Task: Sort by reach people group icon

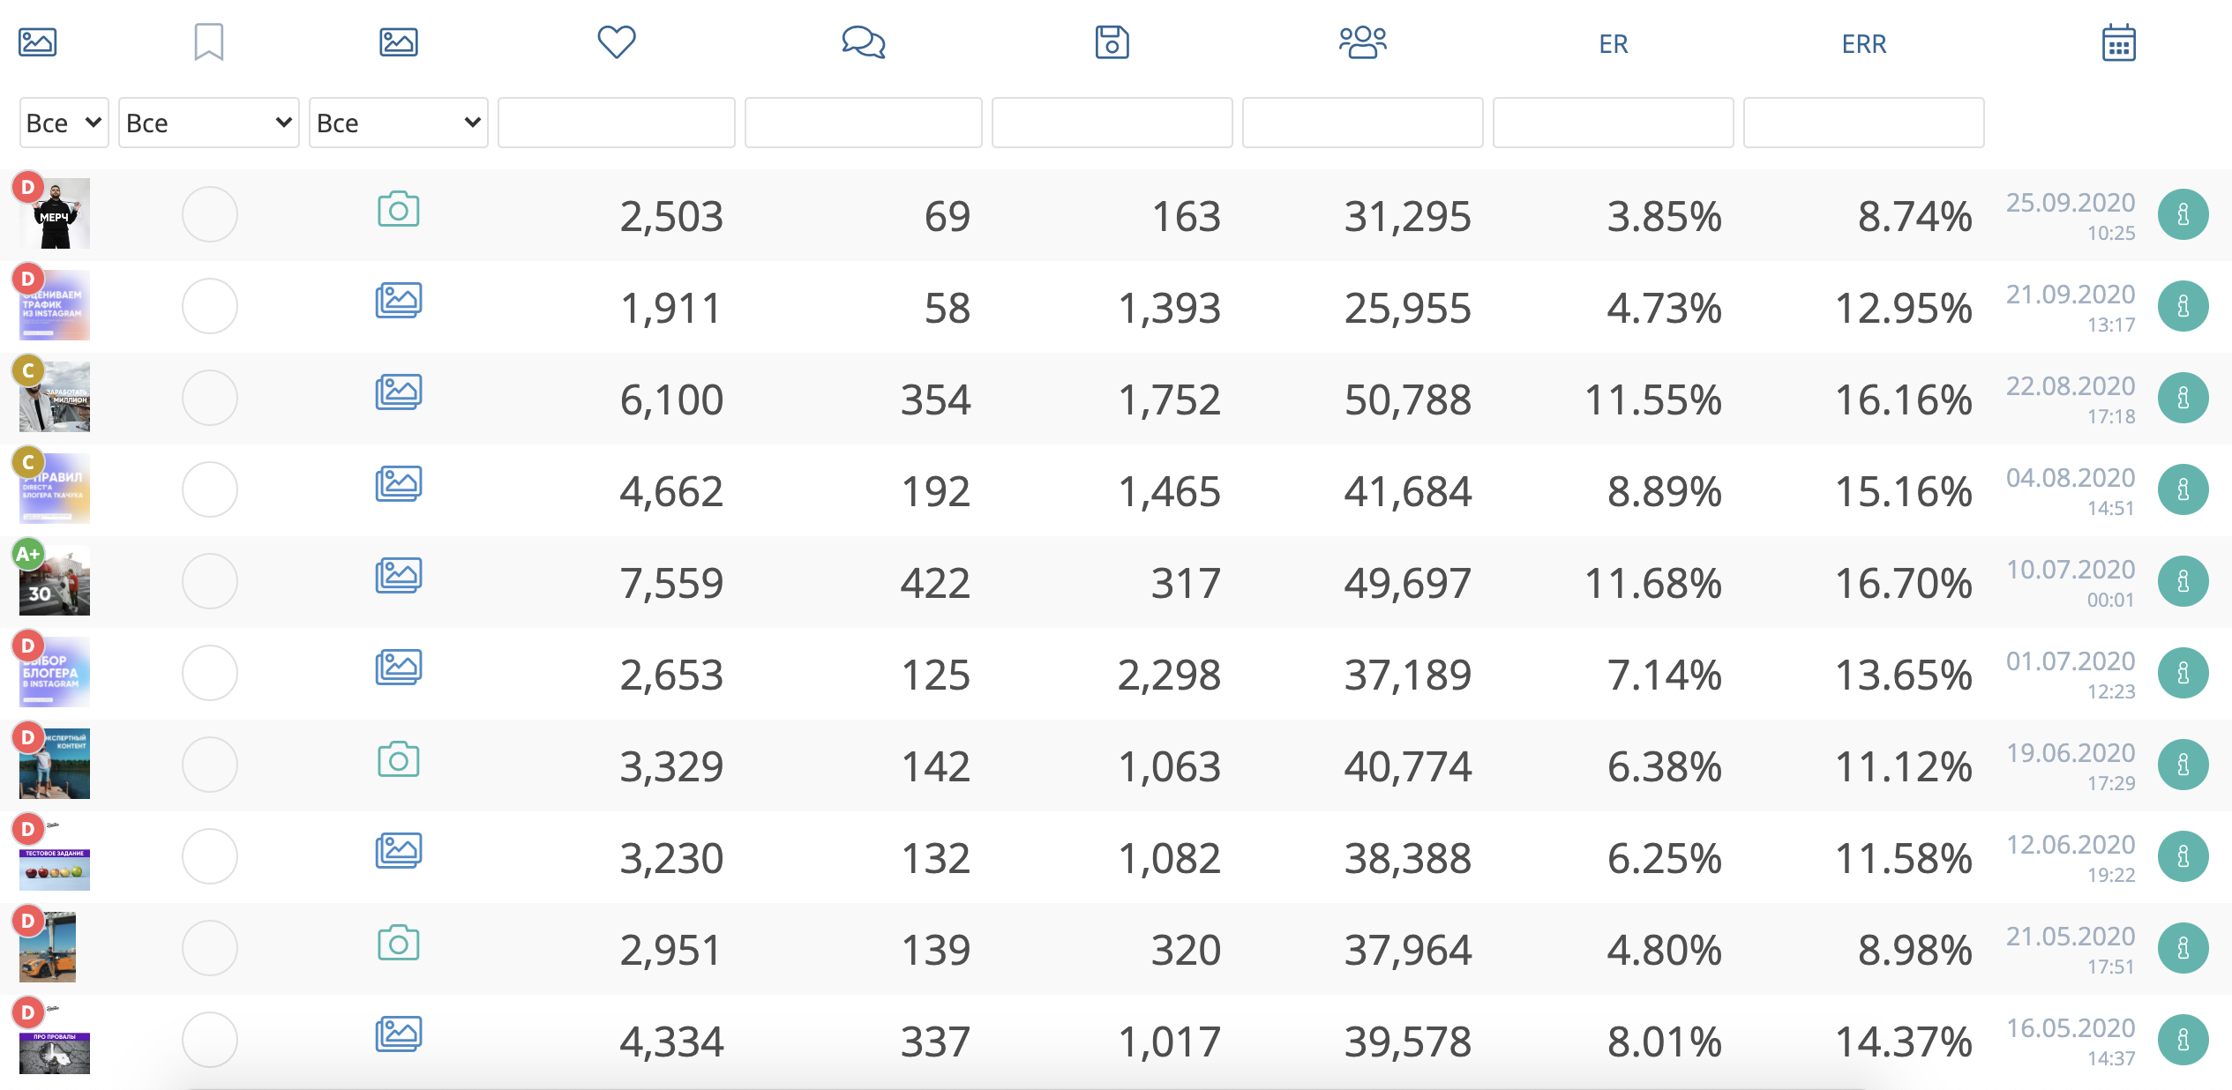Action: pyautogui.click(x=1362, y=41)
